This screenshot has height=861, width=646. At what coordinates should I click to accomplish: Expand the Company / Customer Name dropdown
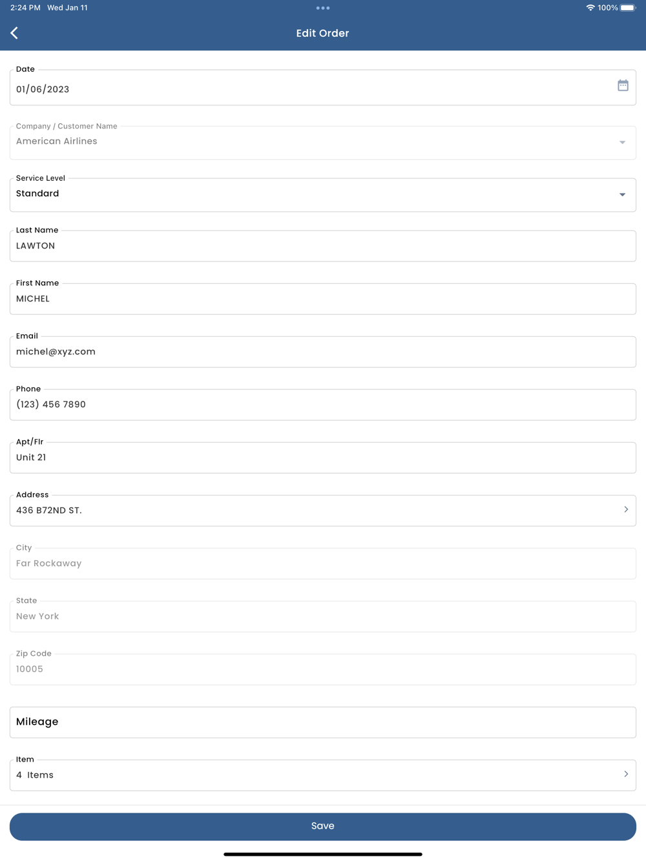(x=323, y=143)
